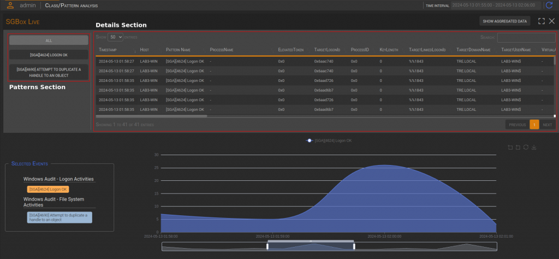Sort by the TargetDomainName column header

tap(473, 50)
